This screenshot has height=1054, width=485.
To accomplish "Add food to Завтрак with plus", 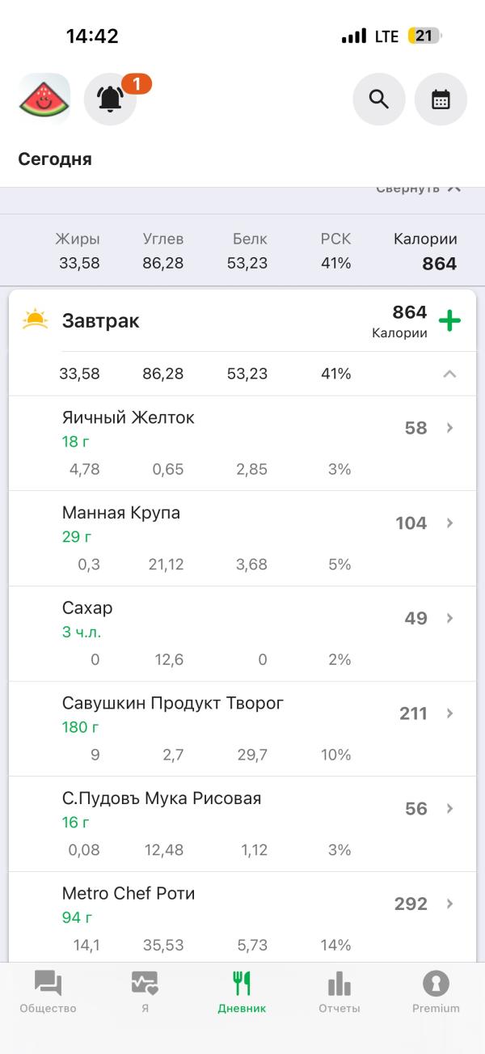I will point(449,321).
